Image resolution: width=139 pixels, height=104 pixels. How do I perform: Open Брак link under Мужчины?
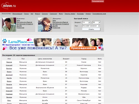[18, 20]
